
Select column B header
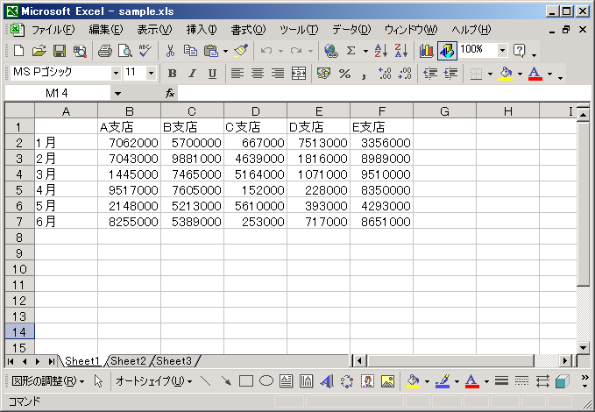click(130, 110)
